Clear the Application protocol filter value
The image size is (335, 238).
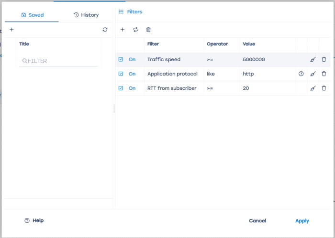click(x=313, y=74)
